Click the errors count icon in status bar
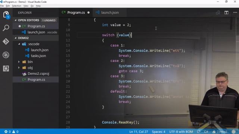The width and height of the screenshot is (239, 134). pos(6,131)
